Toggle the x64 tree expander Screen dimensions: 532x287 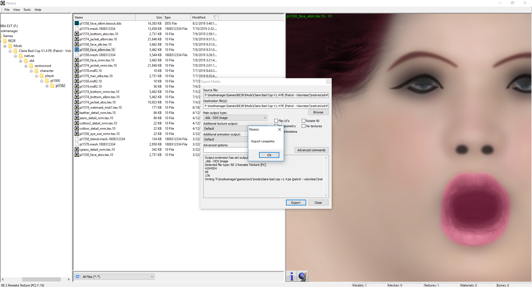click(x=21, y=61)
